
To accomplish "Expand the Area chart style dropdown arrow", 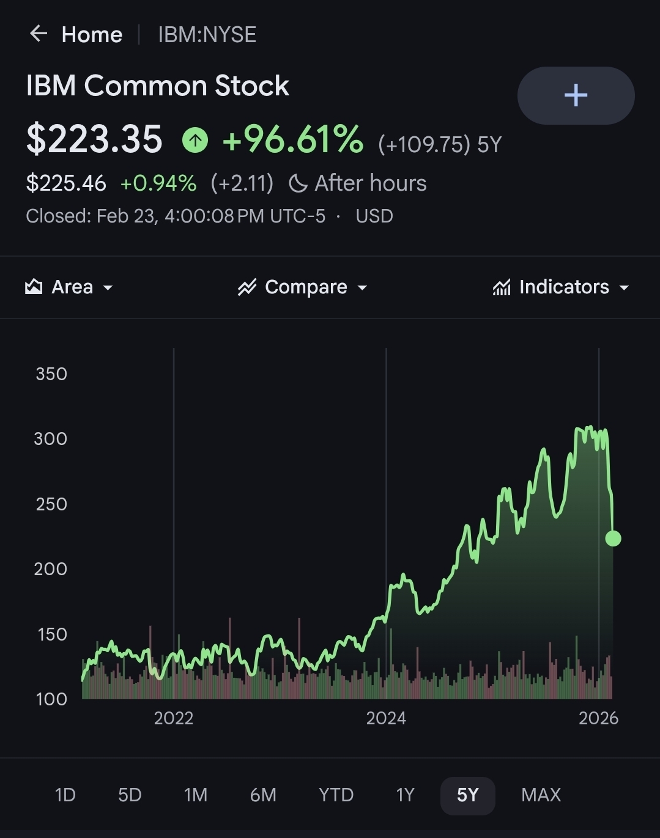I will (x=108, y=287).
